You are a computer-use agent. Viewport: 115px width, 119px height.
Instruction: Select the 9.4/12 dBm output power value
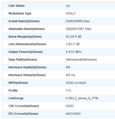74,52
